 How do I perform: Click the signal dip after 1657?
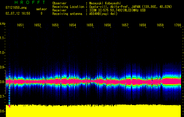coord(132,81)
